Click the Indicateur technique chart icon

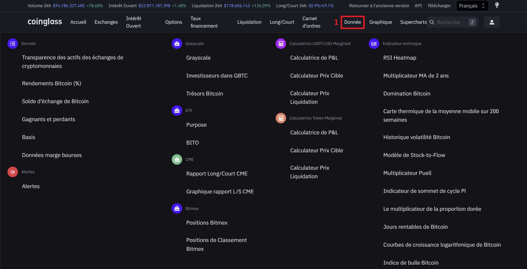(374, 44)
